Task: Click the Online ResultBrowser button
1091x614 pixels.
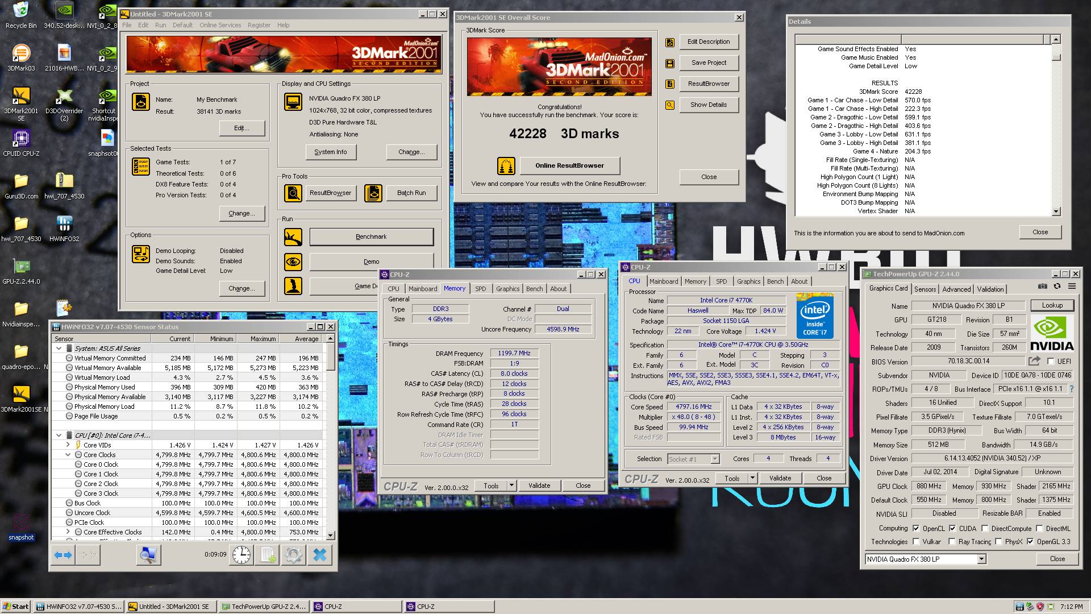Action: pos(569,165)
